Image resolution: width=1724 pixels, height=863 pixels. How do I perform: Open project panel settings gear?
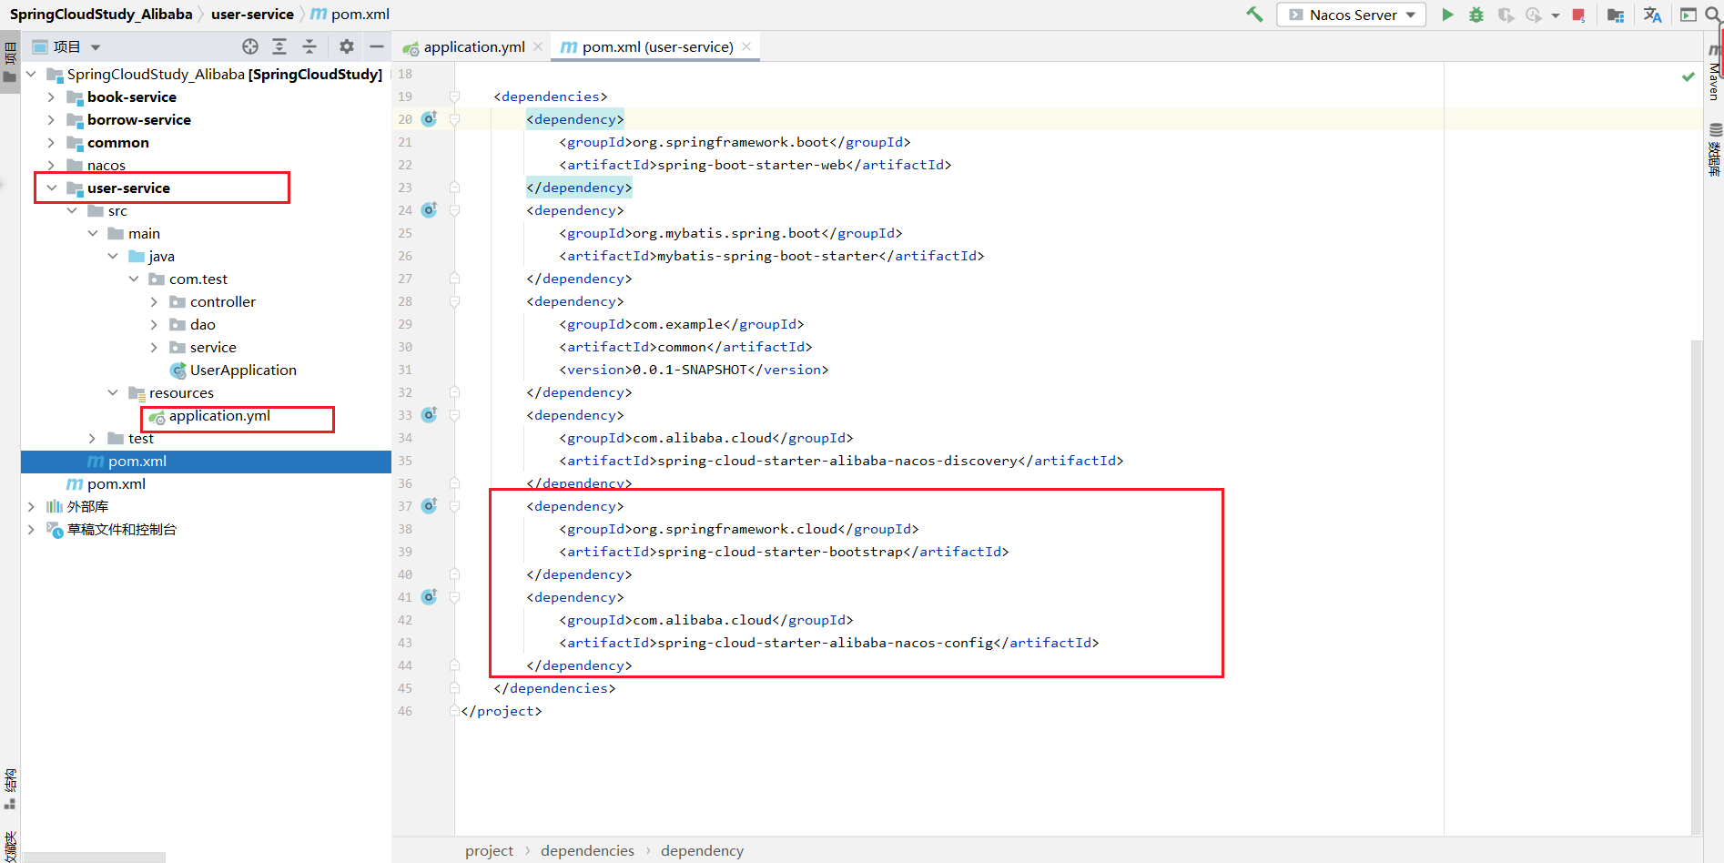346,46
